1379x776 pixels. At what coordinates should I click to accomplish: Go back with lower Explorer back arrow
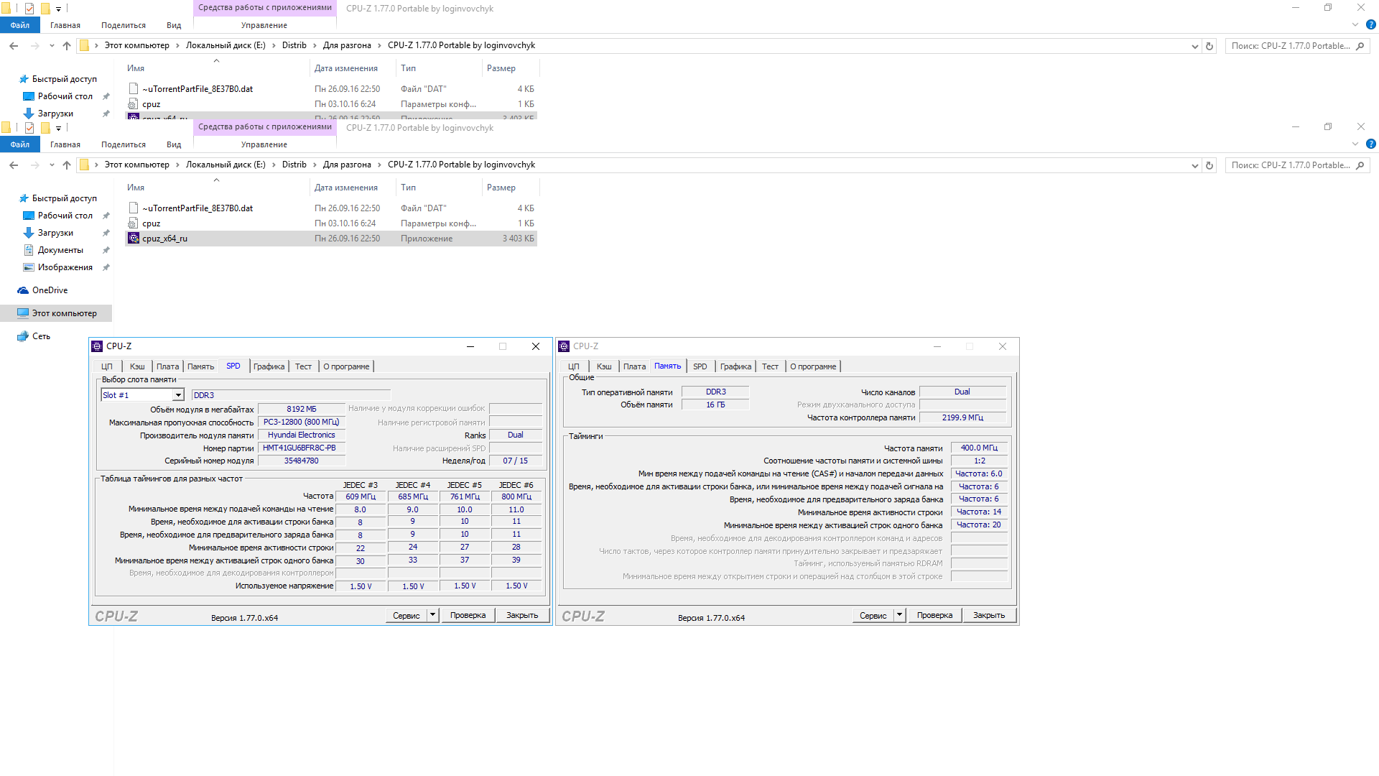point(14,165)
